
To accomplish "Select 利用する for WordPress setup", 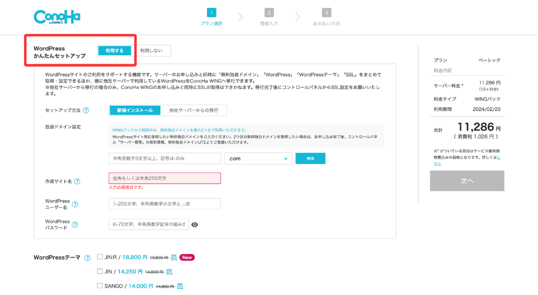I will coord(115,50).
